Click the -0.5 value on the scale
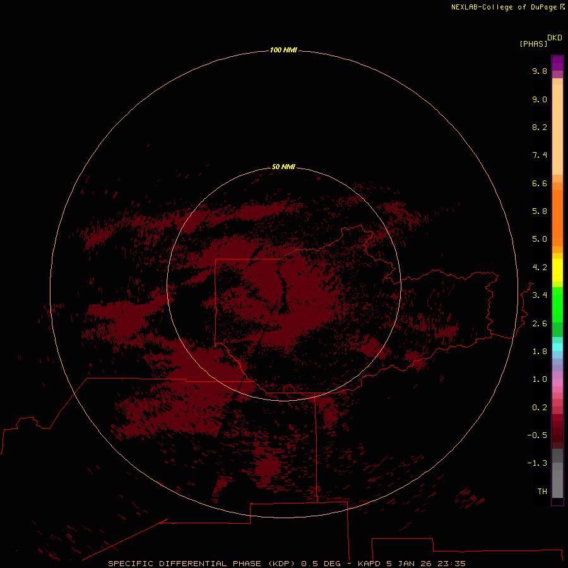Viewport: 568px width, 568px height. click(x=537, y=435)
